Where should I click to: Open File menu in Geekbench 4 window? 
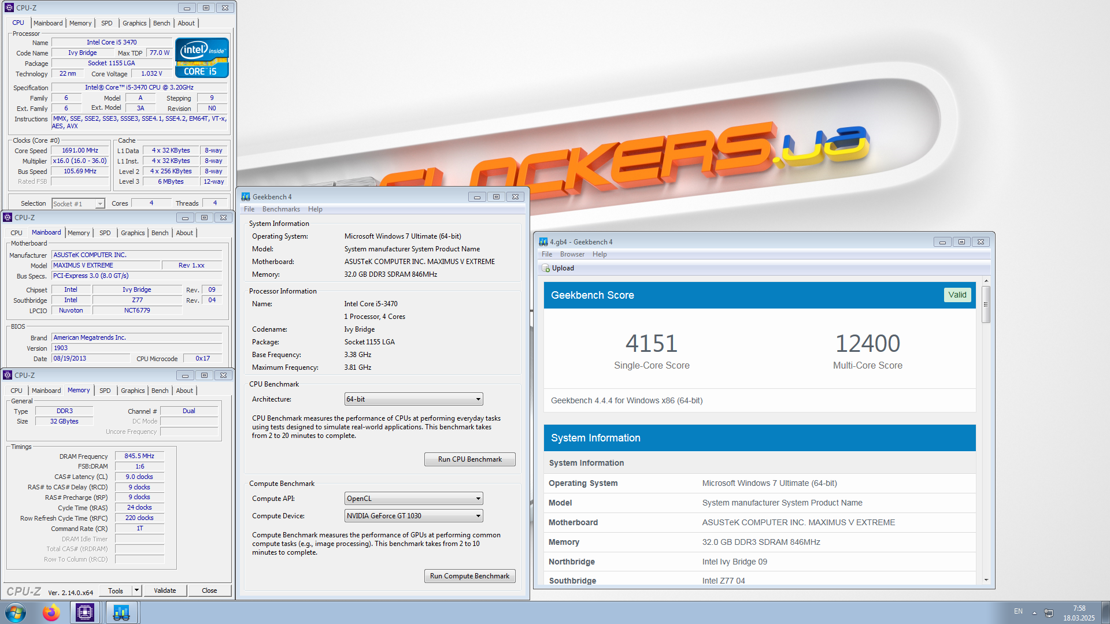point(249,209)
